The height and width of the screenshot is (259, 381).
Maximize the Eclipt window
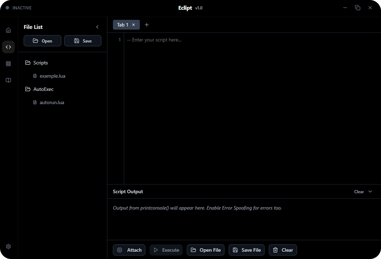click(358, 8)
